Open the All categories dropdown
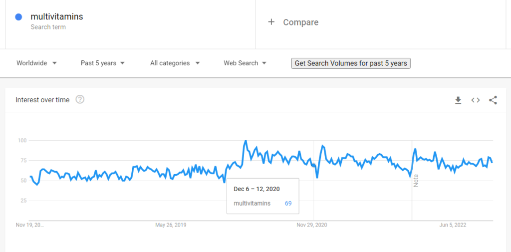Image resolution: width=511 pixels, height=252 pixels. coord(175,63)
